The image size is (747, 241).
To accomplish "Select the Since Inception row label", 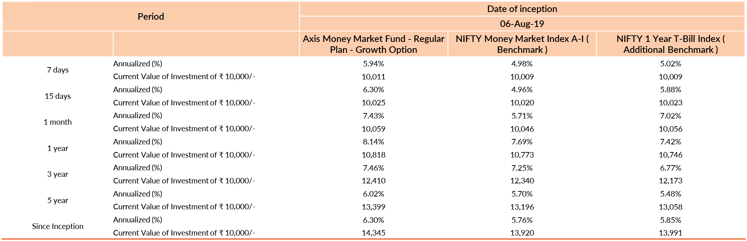I will (58, 226).
